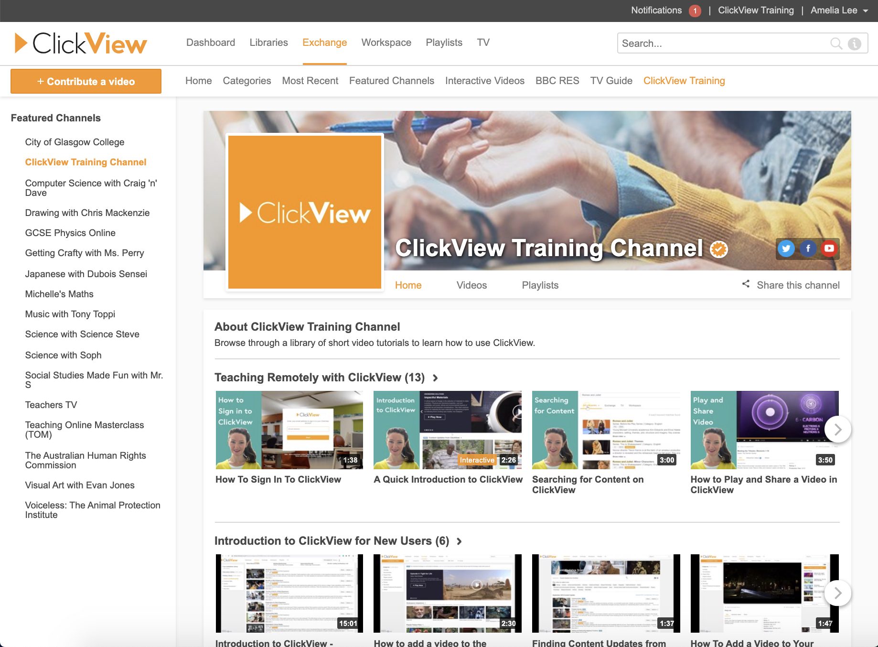Viewport: 878px width, 647px height.
Task: Click Contribute a video button
Action: [x=86, y=81]
